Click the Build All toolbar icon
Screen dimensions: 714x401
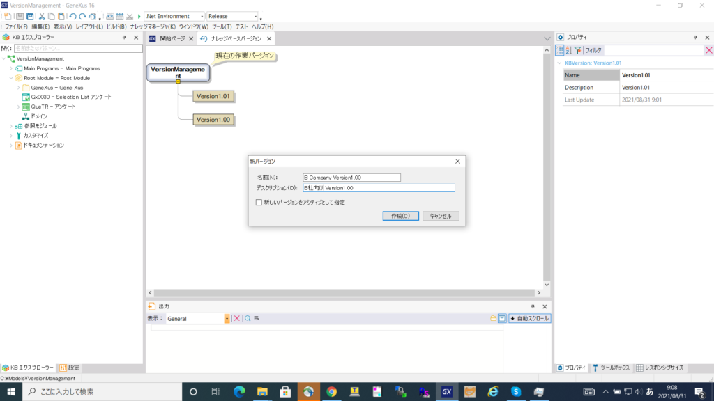tap(109, 17)
